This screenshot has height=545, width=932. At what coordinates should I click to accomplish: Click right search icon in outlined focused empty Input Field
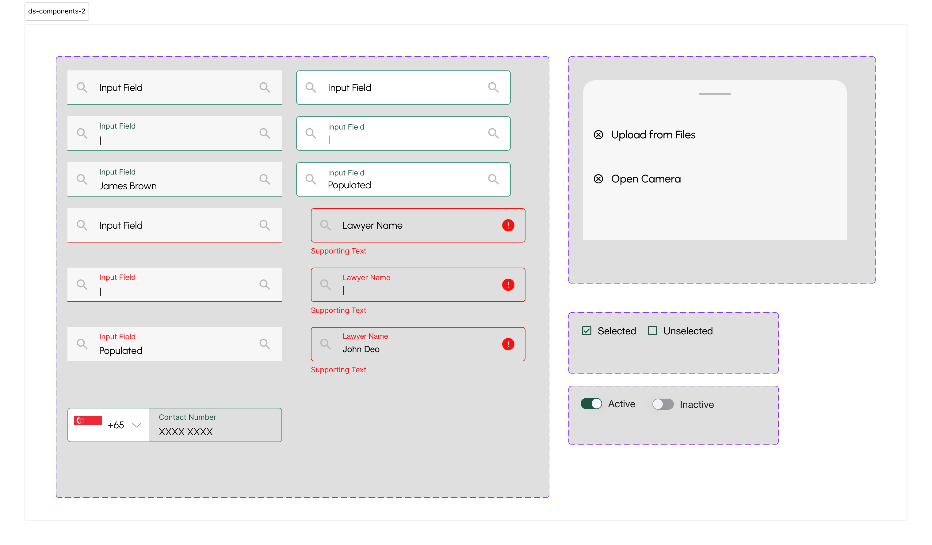coord(493,133)
